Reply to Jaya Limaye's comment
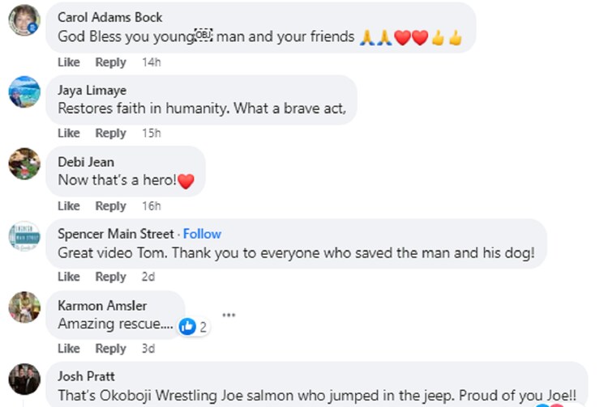The image size is (608, 407). pyautogui.click(x=110, y=134)
